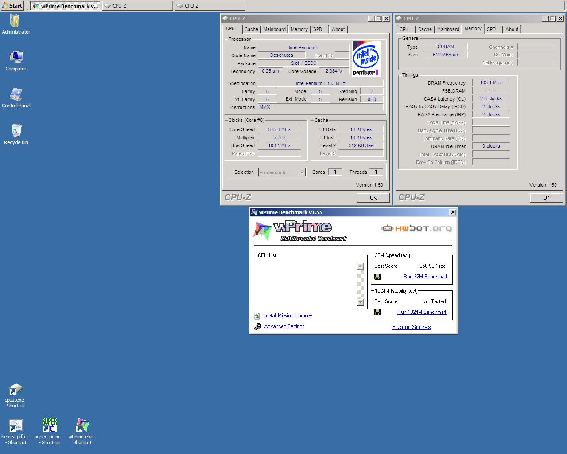567x454 pixels.
Task: Switch to wPrime Benchmark taskbar button
Action: pos(66,6)
